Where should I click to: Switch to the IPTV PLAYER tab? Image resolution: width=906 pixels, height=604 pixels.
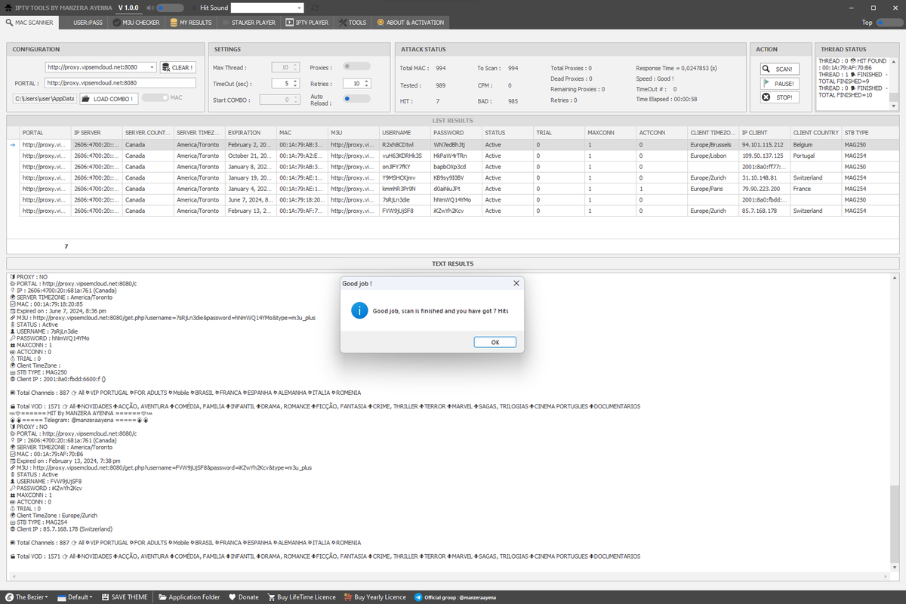click(307, 23)
